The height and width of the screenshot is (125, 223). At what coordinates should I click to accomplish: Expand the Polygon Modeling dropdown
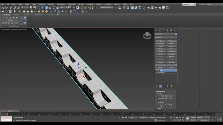(14, 26)
